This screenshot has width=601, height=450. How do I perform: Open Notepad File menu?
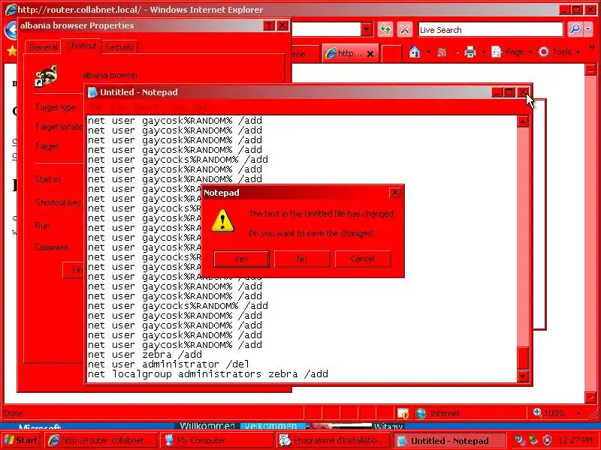pos(95,106)
